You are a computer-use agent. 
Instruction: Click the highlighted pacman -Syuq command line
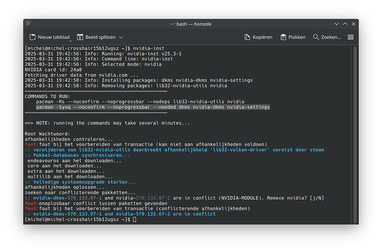[153, 107]
